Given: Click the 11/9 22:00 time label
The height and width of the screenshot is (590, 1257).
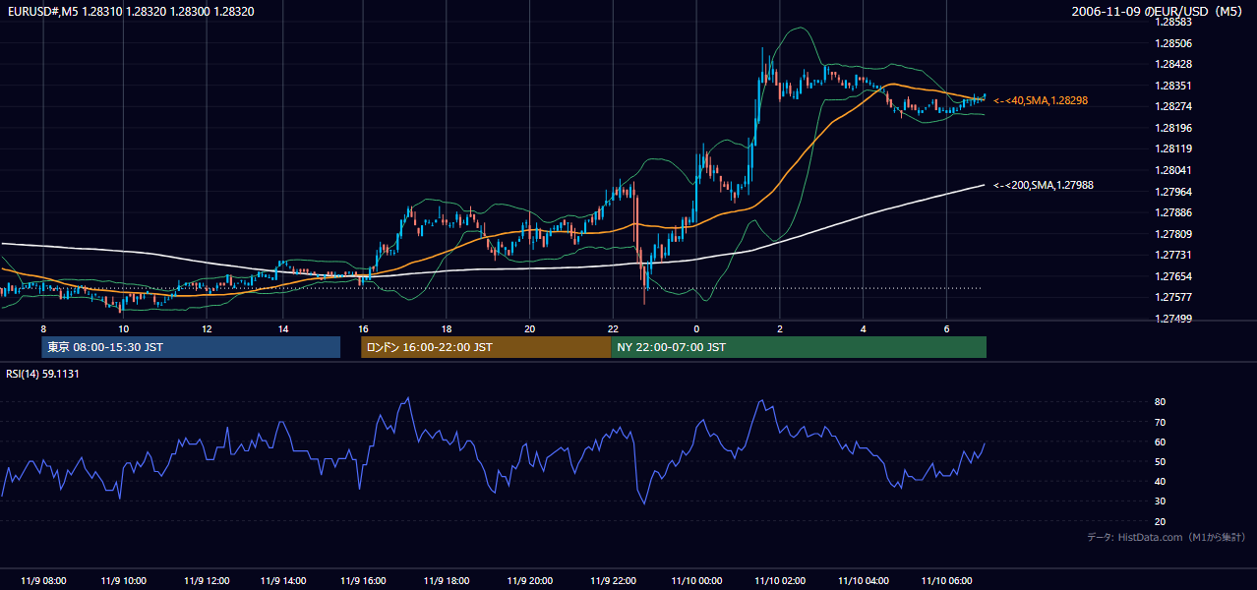Looking at the screenshot, I should [615, 580].
